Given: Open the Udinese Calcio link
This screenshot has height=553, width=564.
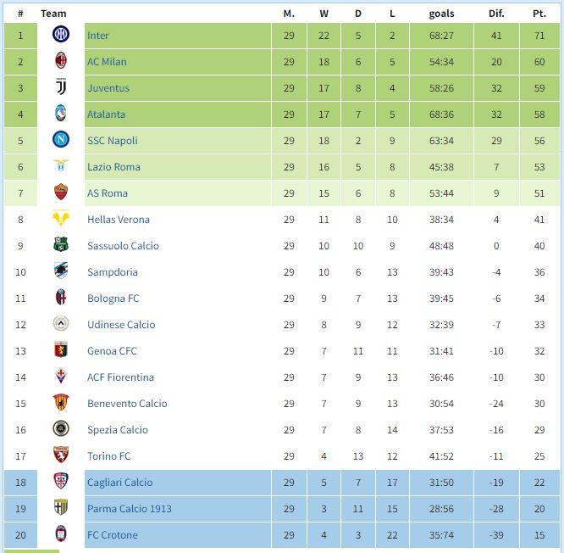Looking at the screenshot, I should [x=121, y=325].
